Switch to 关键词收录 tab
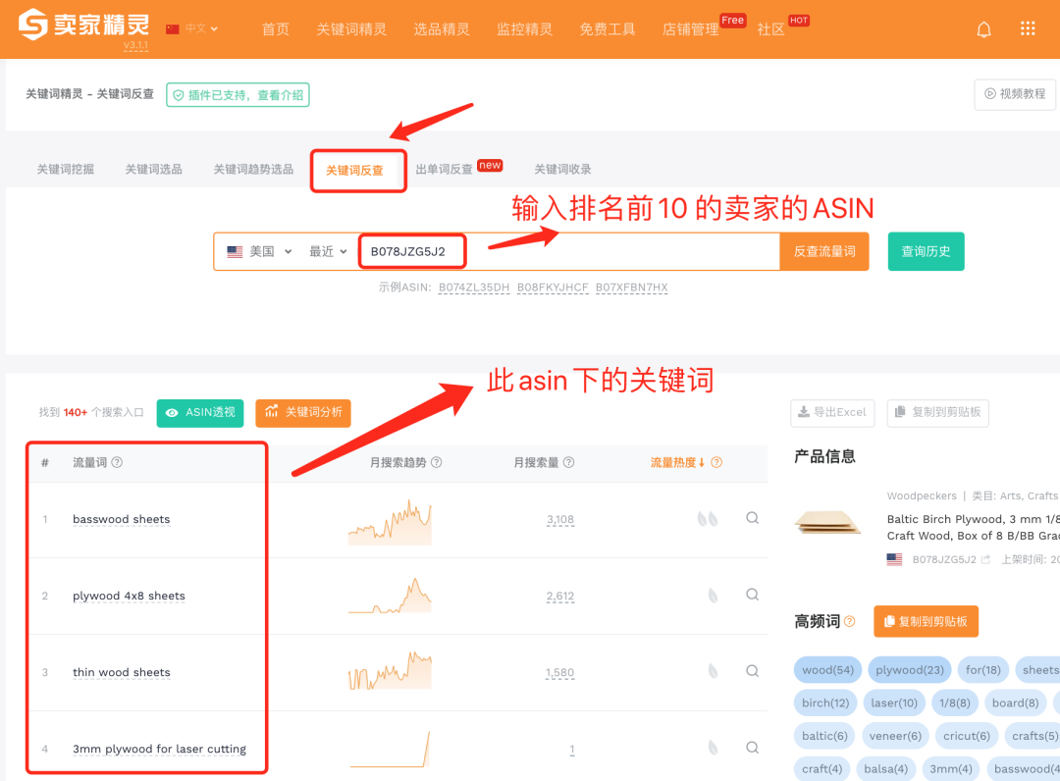The height and width of the screenshot is (781, 1060). (x=563, y=169)
